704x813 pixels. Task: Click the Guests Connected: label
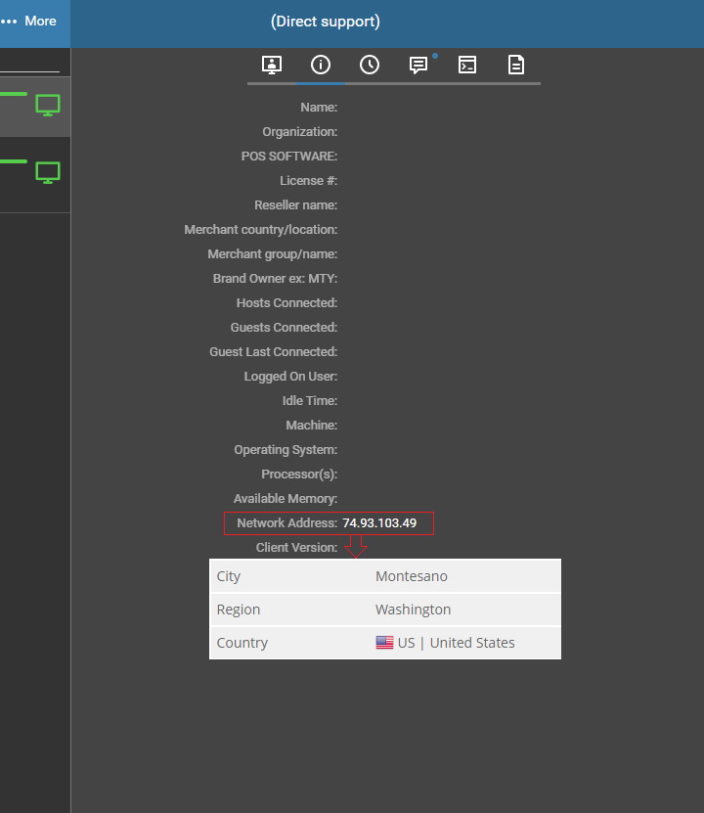[x=284, y=327]
